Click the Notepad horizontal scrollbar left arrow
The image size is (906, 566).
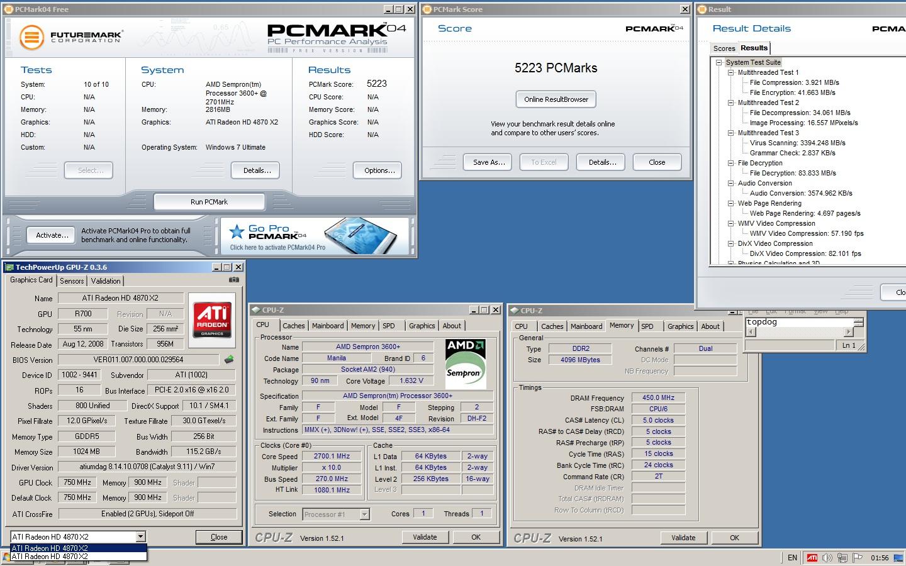pos(751,332)
